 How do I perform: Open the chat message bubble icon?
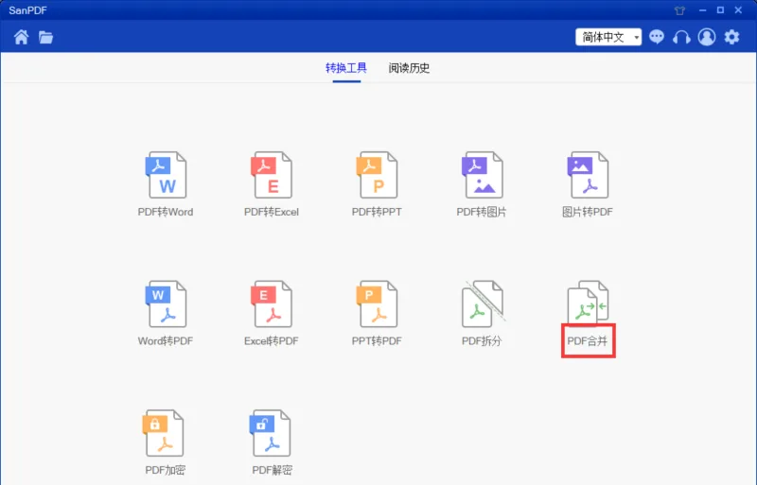[657, 37]
